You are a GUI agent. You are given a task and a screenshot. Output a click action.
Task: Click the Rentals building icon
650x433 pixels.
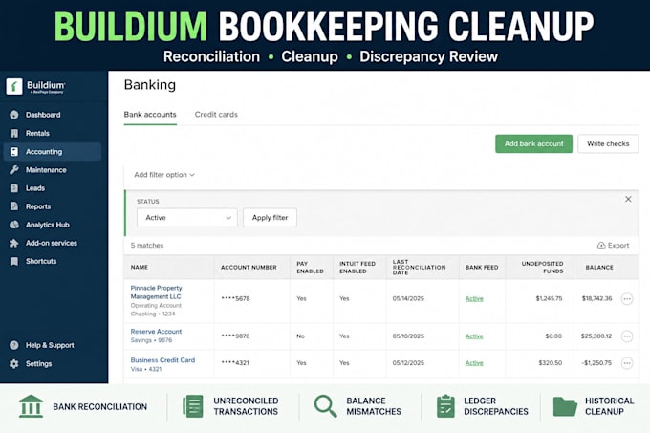click(x=14, y=134)
